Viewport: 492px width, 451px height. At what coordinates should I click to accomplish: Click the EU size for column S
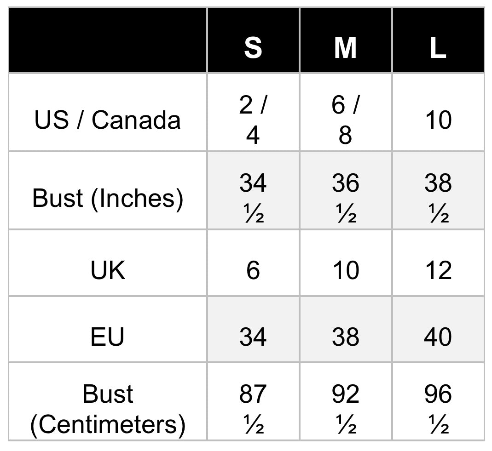tap(253, 337)
